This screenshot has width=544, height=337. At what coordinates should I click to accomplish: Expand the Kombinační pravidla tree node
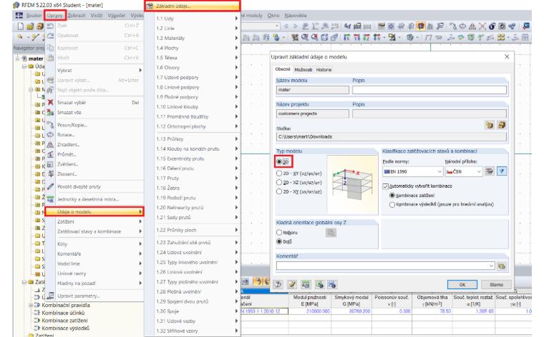pyautogui.click(x=31, y=305)
